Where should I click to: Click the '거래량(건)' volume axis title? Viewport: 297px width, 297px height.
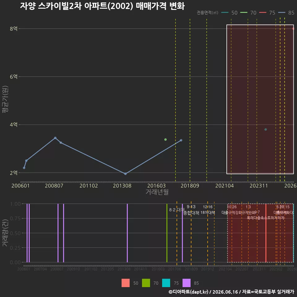[5, 233]
